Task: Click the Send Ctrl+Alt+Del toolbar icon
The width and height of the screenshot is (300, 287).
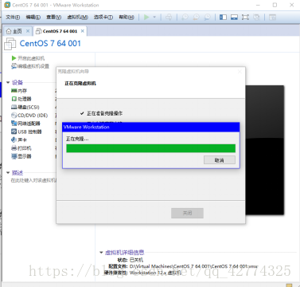Action: point(169,18)
